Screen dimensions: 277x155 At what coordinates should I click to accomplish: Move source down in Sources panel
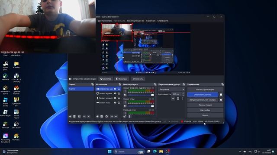(116, 116)
